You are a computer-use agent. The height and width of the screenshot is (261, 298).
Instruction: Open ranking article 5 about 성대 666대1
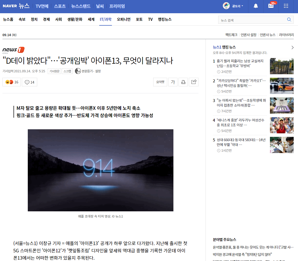pyautogui.click(x=241, y=142)
